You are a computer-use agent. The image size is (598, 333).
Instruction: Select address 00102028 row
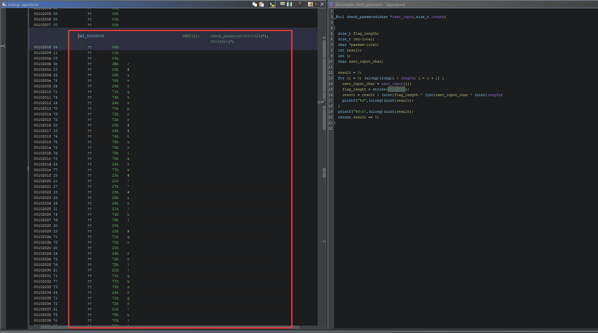click(42, 226)
